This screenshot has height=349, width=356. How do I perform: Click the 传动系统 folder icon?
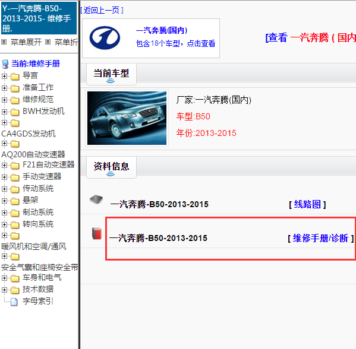click(x=15, y=189)
